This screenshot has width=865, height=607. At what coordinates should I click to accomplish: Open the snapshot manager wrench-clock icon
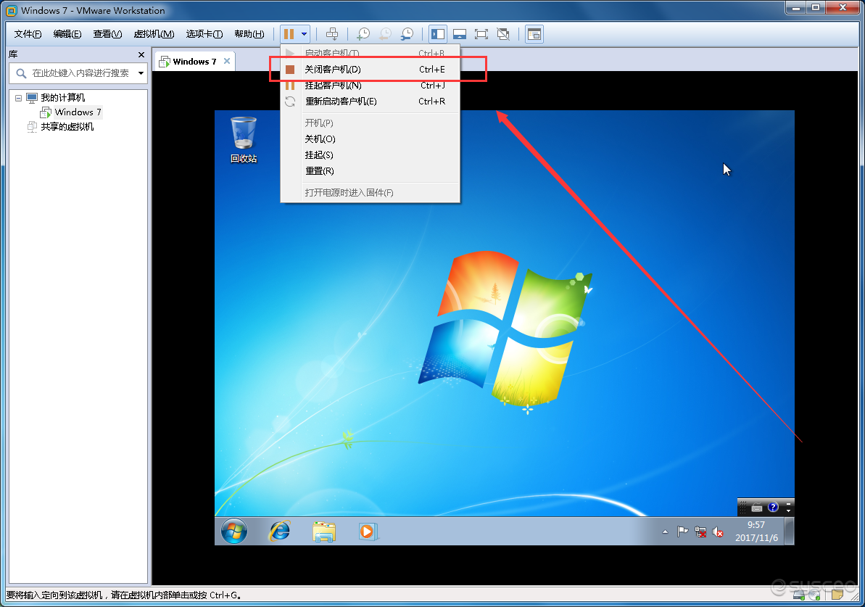407,34
